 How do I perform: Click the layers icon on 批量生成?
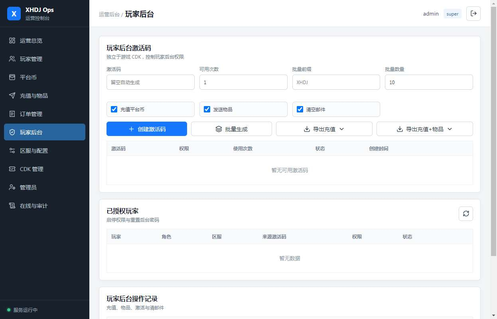pos(219,129)
